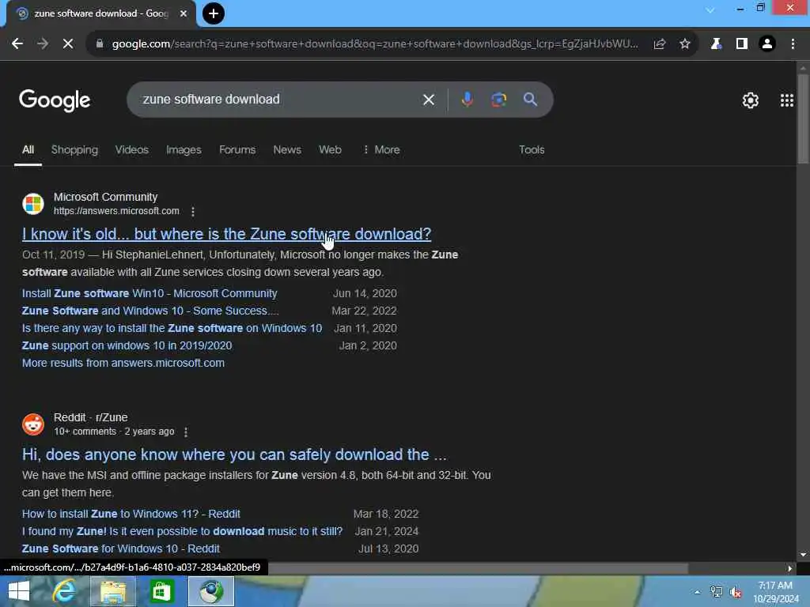
Task: Go back to previous page
Action: tap(17, 44)
